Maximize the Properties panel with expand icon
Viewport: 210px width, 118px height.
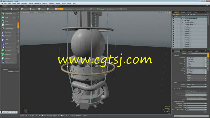tap(205, 51)
